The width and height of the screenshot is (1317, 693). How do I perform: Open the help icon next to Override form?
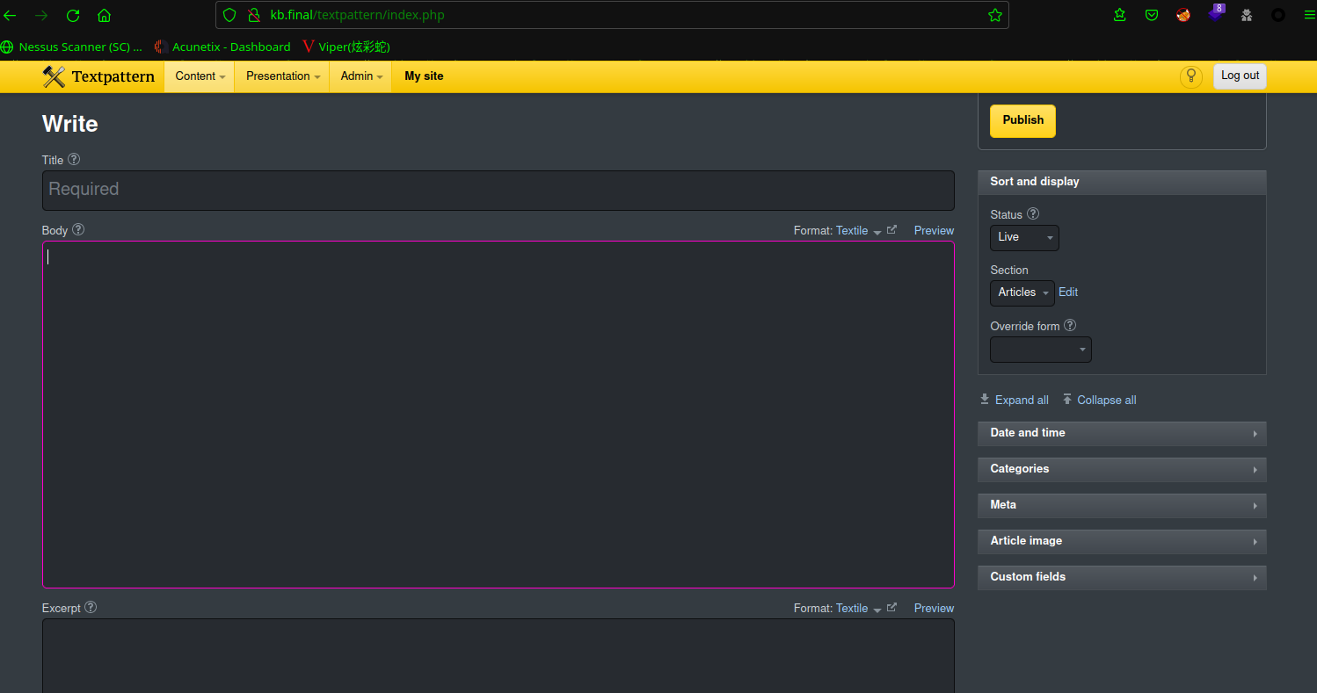tap(1070, 325)
